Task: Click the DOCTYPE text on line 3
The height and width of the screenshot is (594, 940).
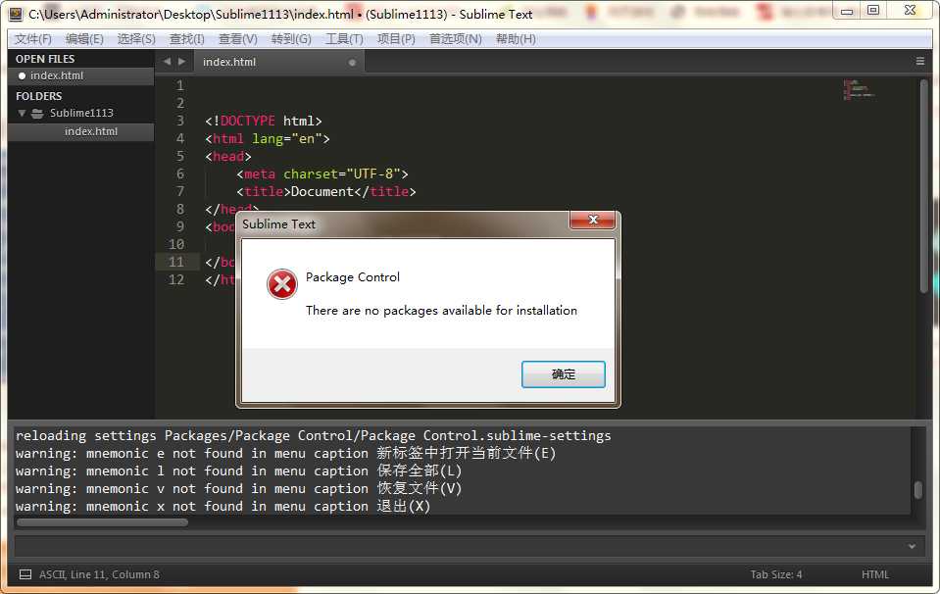Action: tap(248, 122)
